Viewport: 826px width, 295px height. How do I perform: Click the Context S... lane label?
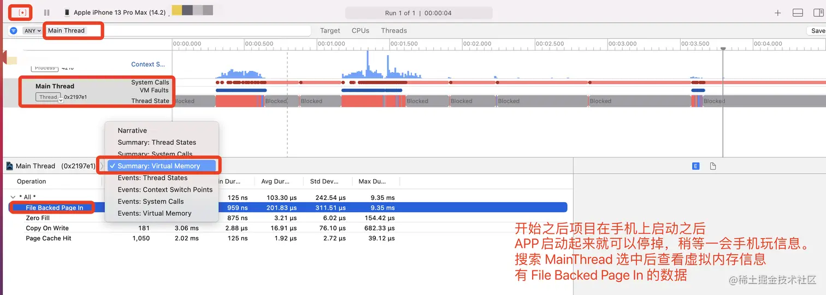point(148,64)
